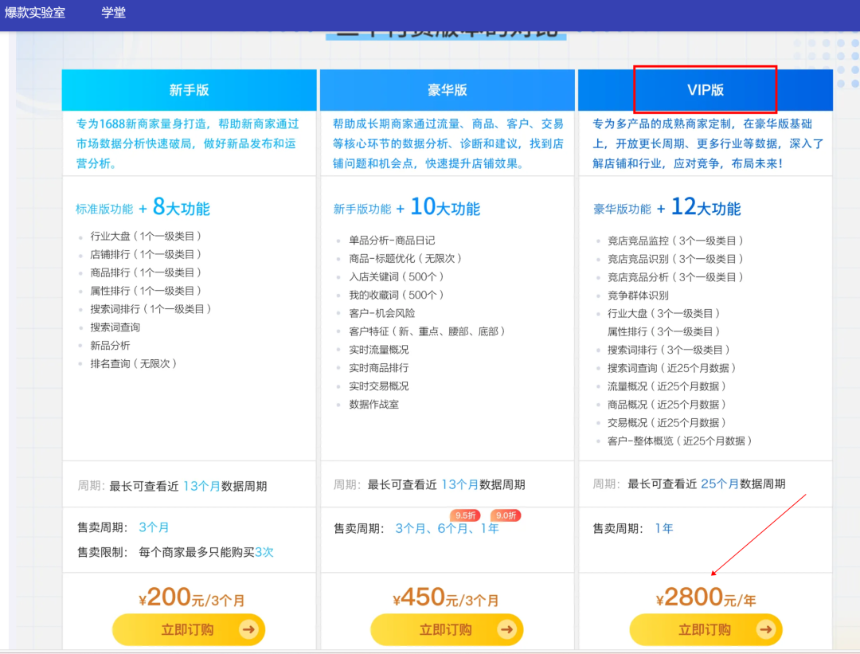Choose 3个月 selling period in 豪华版
860x654 pixels.
pyautogui.click(x=410, y=529)
